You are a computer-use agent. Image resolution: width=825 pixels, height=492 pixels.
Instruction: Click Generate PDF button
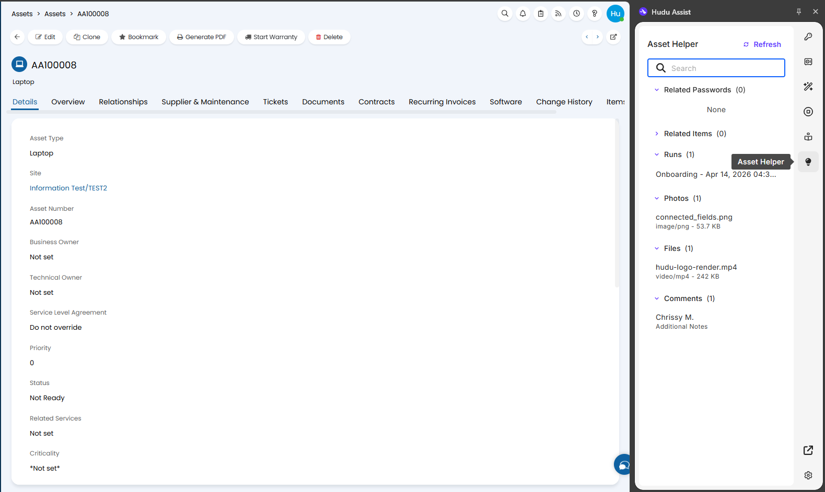click(x=202, y=37)
